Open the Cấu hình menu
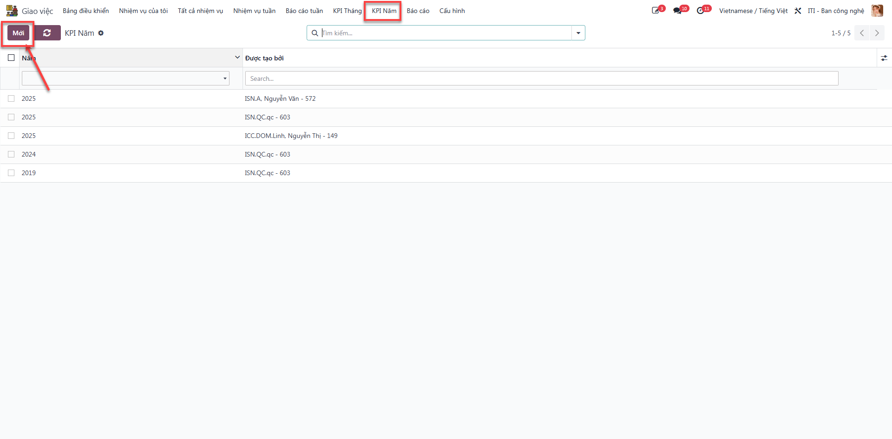 click(x=452, y=11)
